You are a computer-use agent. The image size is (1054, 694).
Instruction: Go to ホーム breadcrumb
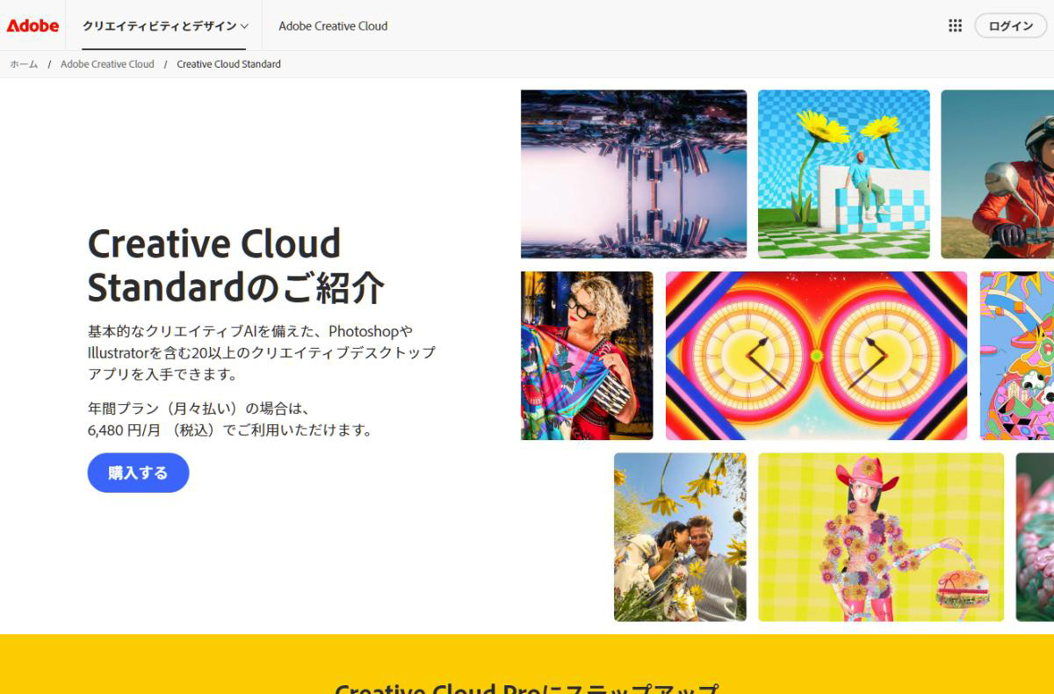coord(24,64)
